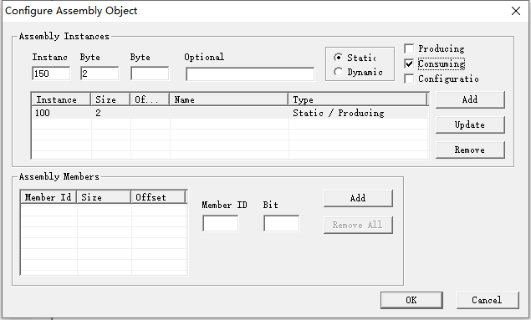The image size is (531, 320).
Task: Click the Cancel button
Action: 488,300
